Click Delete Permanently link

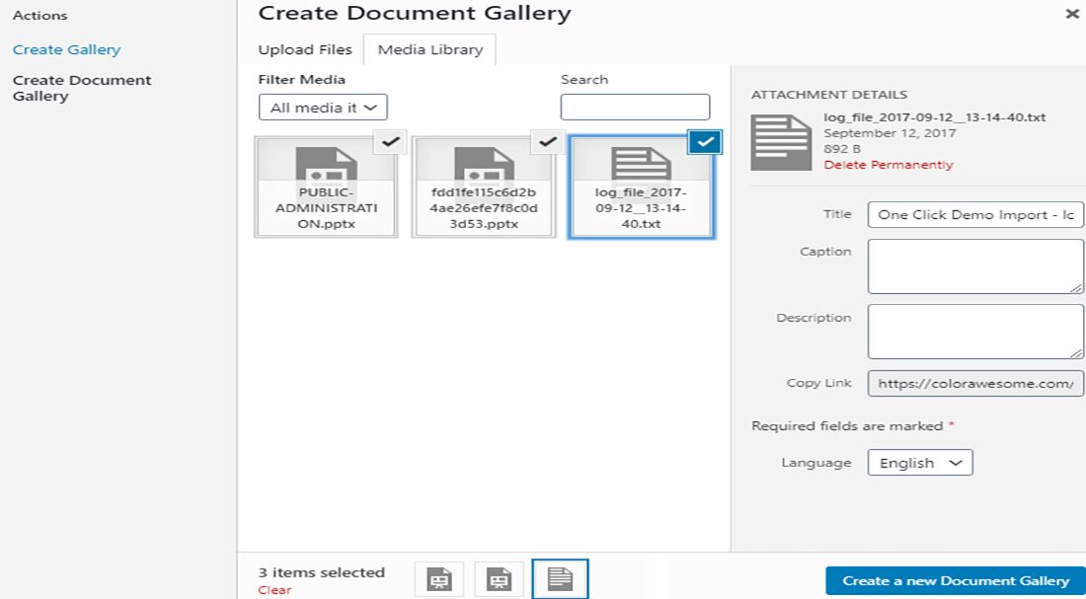point(888,165)
